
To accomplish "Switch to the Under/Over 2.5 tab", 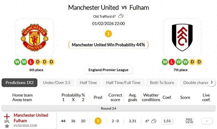I will click(x=57, y=83).
